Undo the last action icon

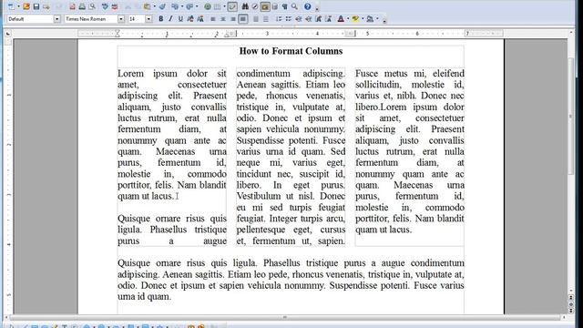(175, 6)
